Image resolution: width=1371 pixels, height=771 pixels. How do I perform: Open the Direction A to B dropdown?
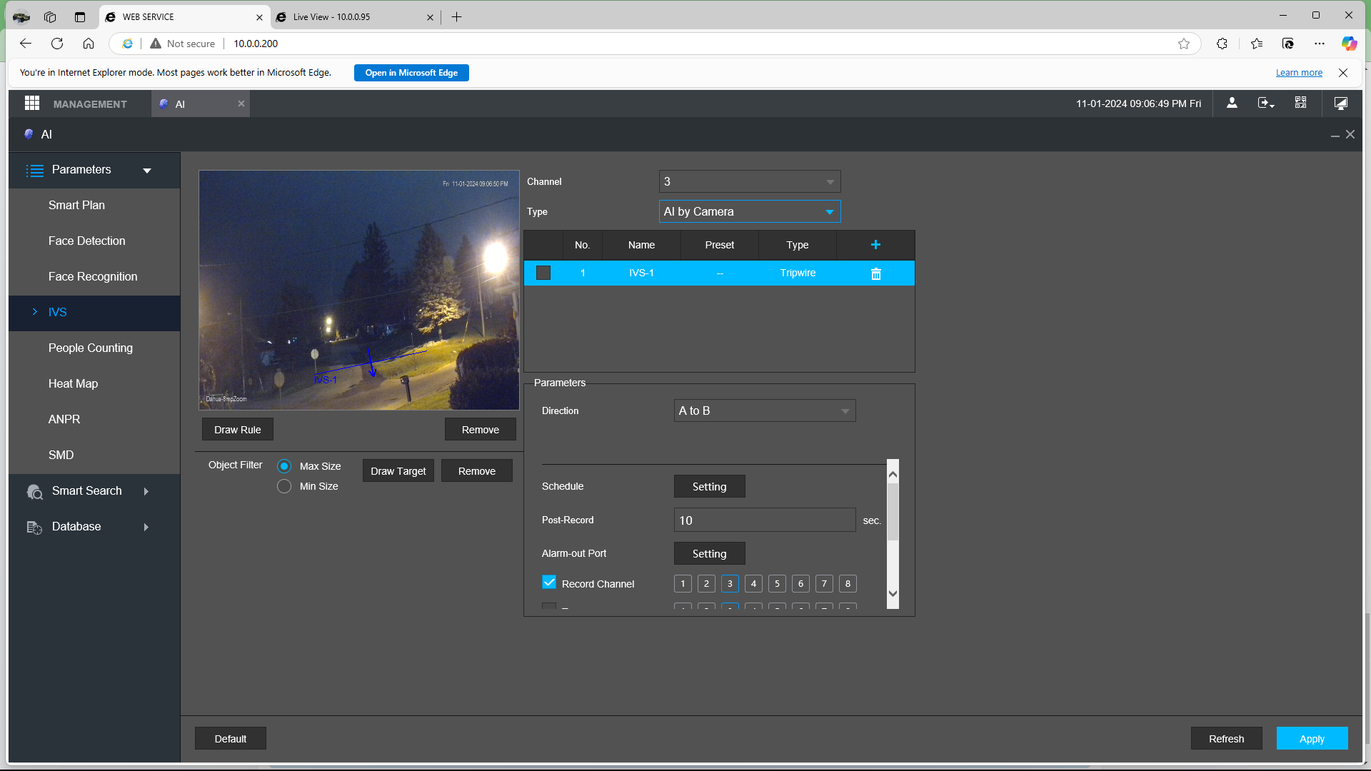click(x=765, y=410)
